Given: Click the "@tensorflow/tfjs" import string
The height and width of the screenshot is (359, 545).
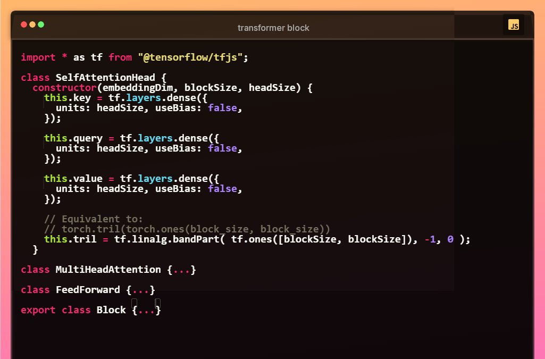Looking at the screenshot, I should (x=190, y=57).
